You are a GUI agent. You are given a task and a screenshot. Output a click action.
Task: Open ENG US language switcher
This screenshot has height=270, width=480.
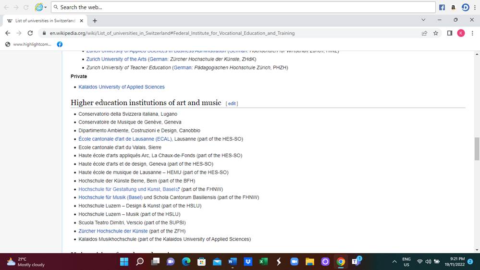[x=406, y=262]
